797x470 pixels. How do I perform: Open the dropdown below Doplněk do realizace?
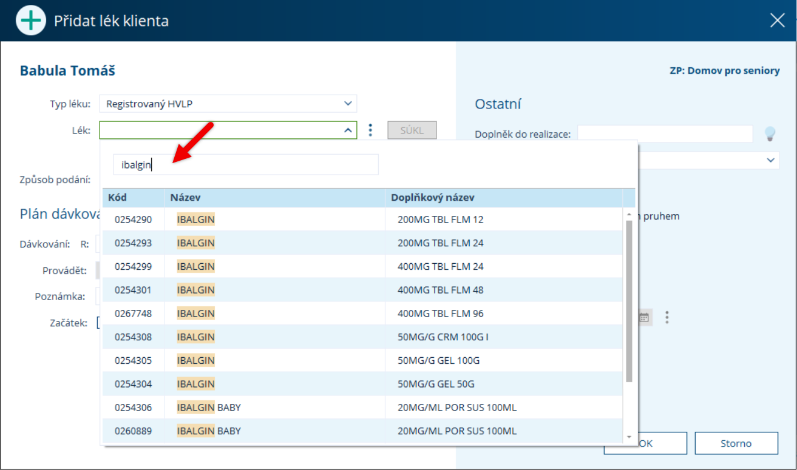771,160
